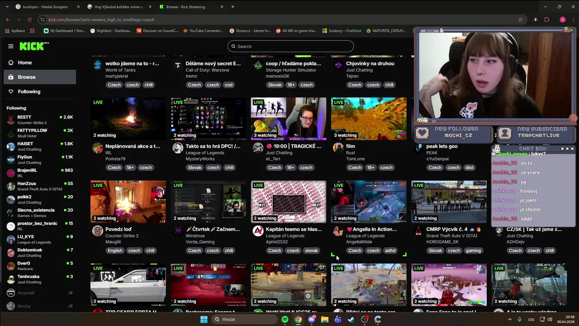Open Discord from the taskbar

311,319
